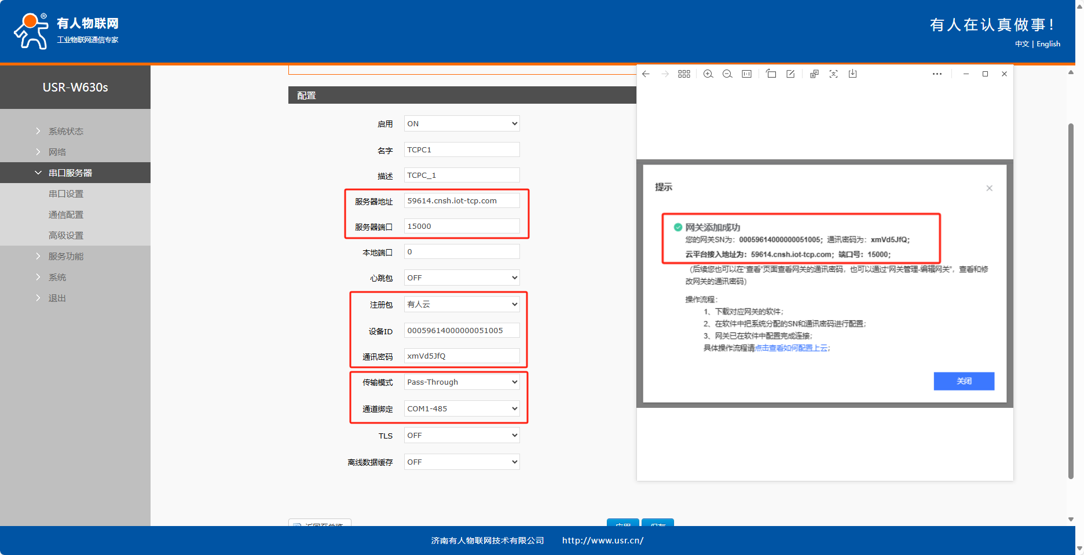Click the 服务器地址 input field
The image size is (1084, 555).
[x=462, y=201]
